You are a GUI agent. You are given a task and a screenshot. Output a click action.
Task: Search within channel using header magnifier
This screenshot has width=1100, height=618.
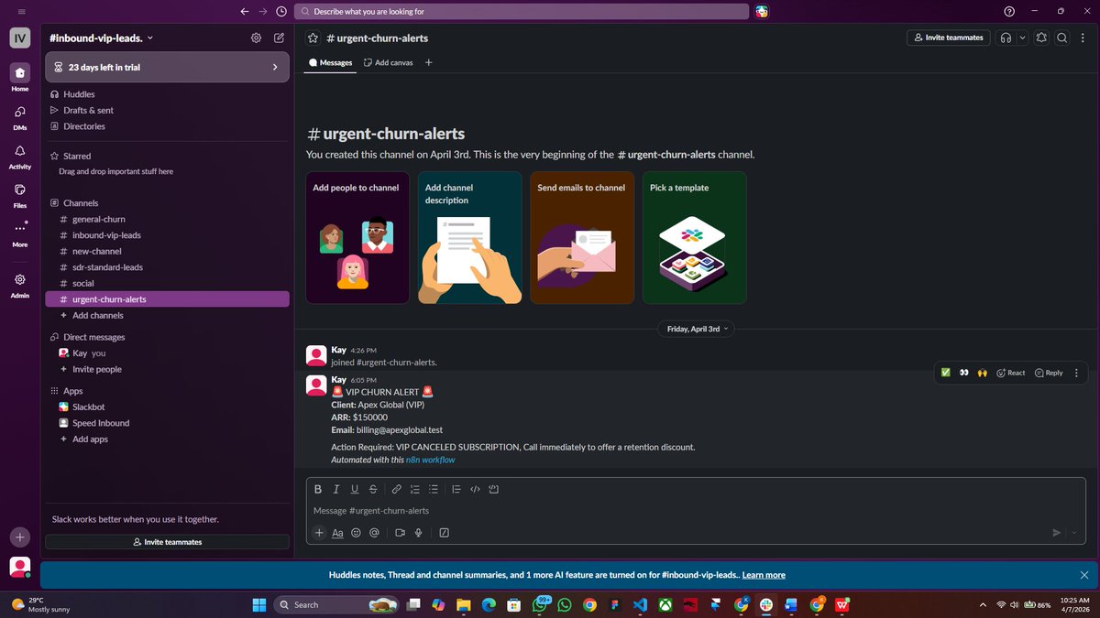[1061, 38]
